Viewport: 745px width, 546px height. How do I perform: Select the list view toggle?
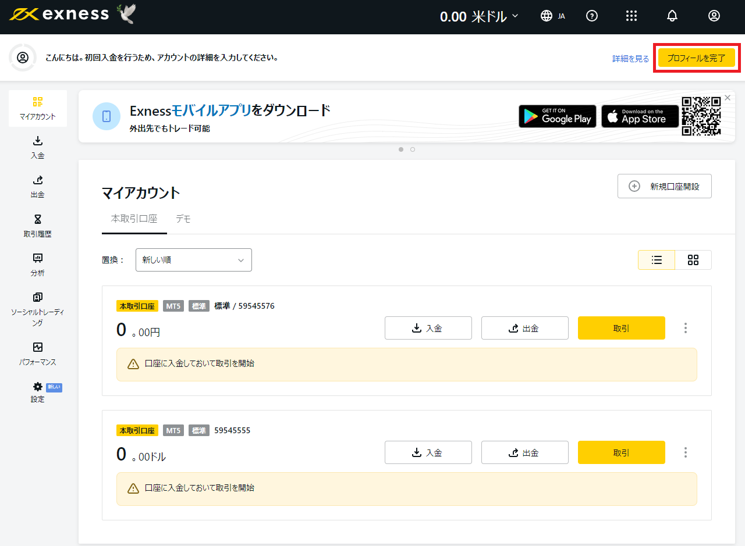coord(657,260)
